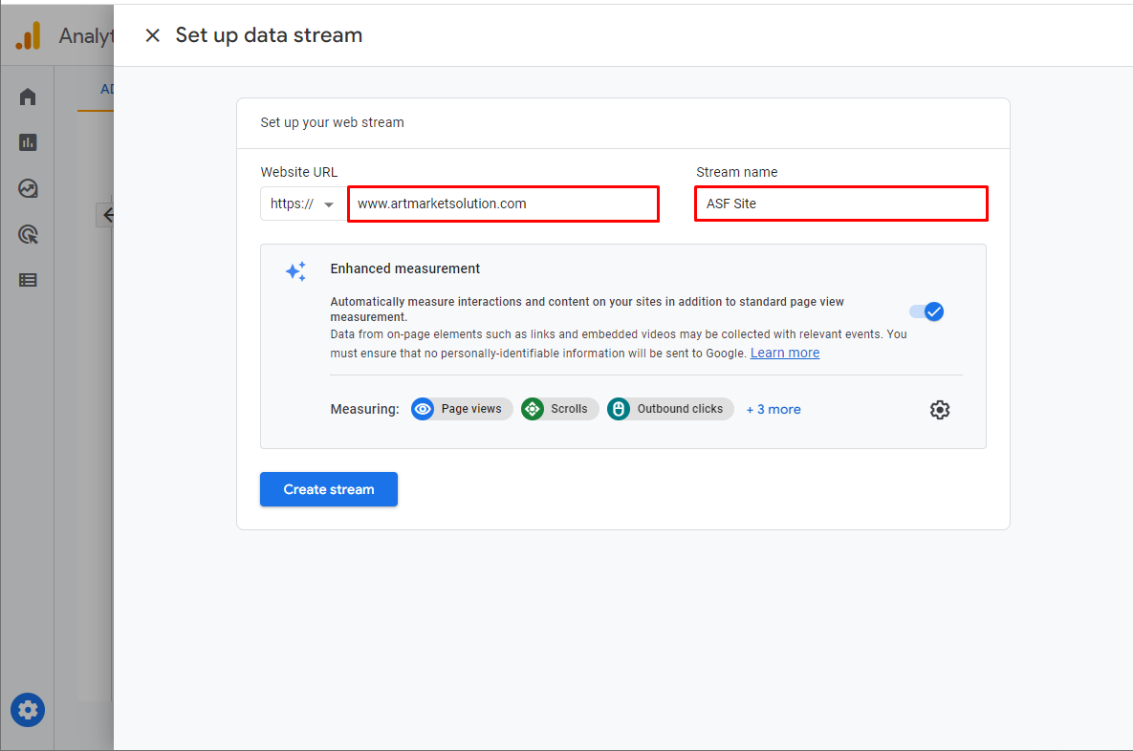Close the Set up data stream panel
This screenshot has height=751, width=1133.
[152, 35]
